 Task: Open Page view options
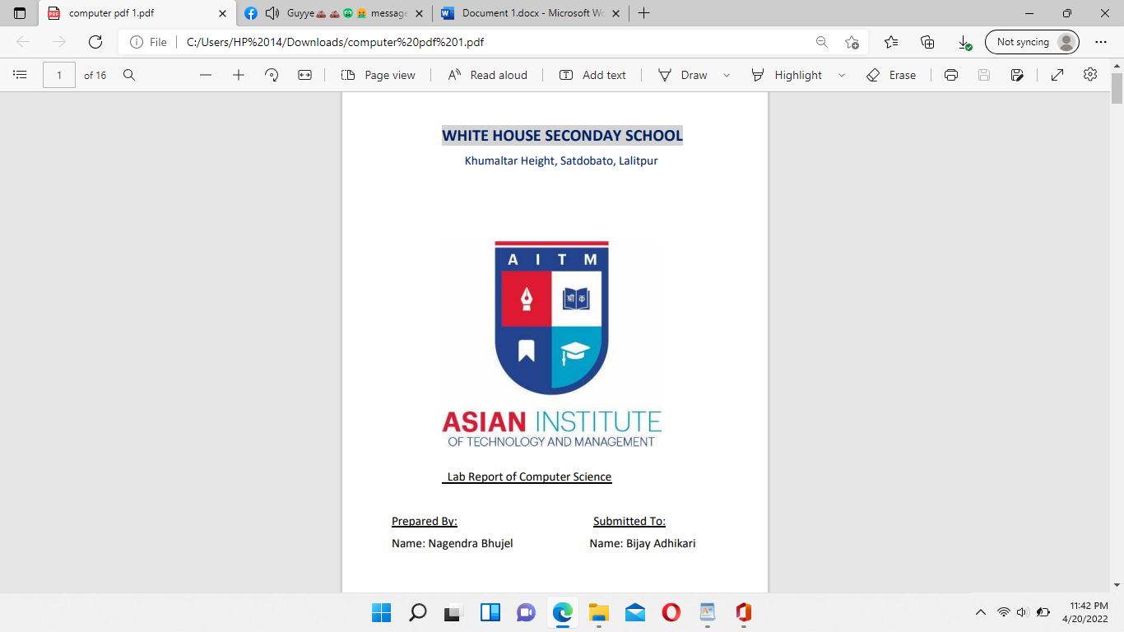point(379,75)
